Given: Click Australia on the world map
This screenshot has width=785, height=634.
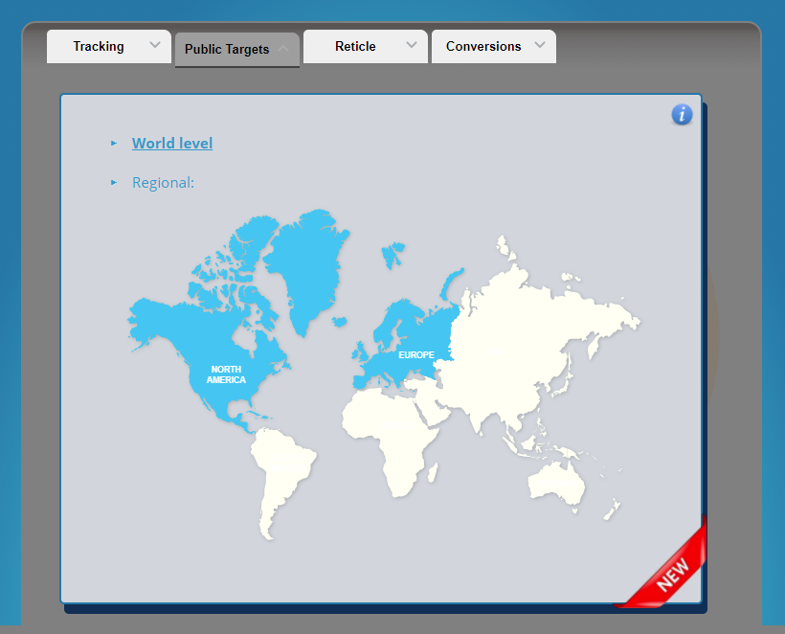Looking at the screenshot, I should click(555, 484).
